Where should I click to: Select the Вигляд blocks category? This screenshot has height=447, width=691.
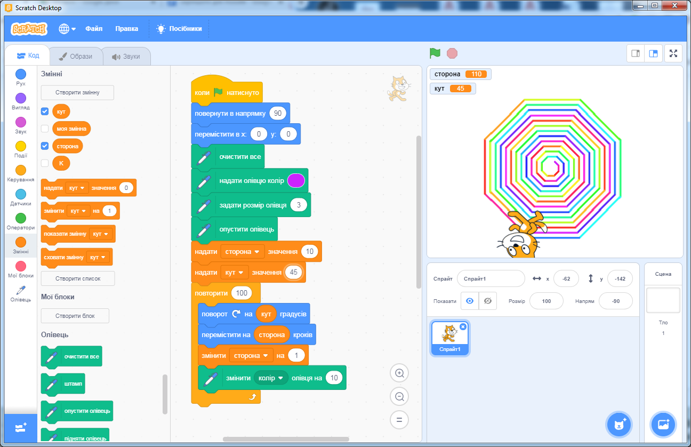[21, 102]
